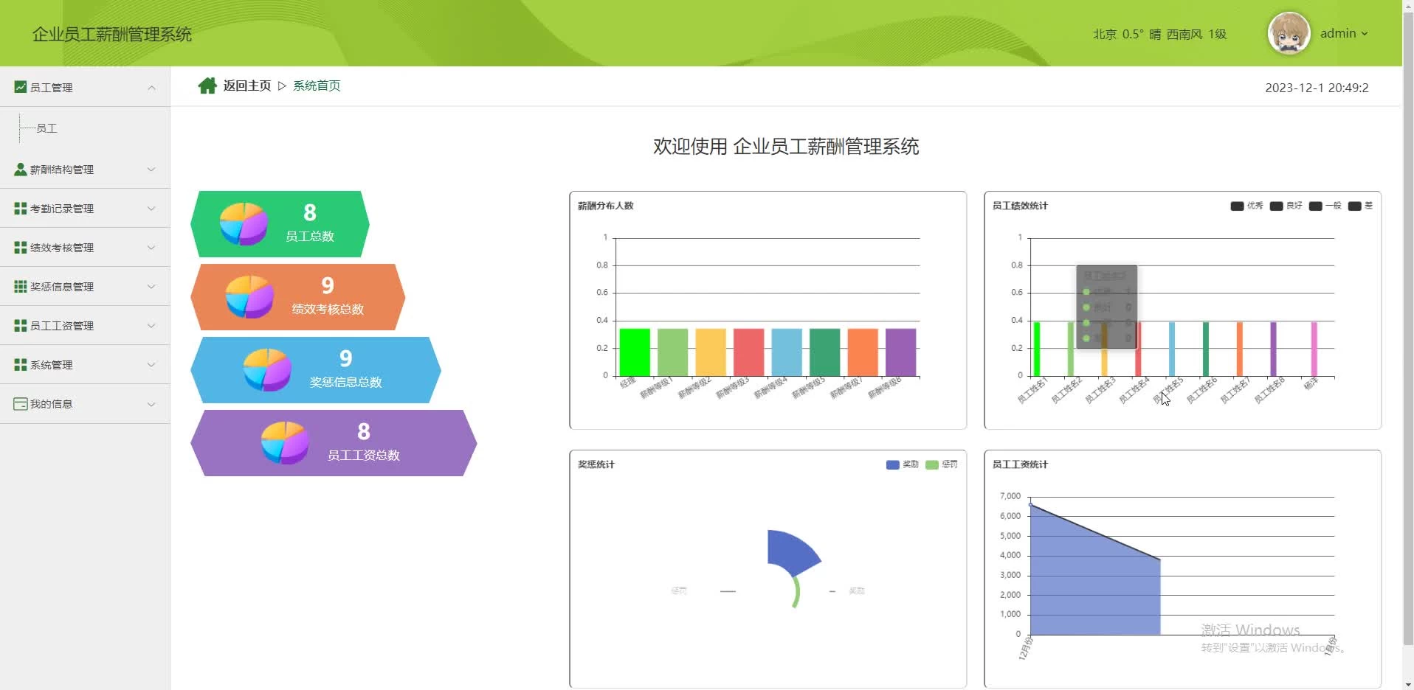Click the admin avatar picture
The height and width of the screenshot is (690, 1414).
(x=1289, y=33)
